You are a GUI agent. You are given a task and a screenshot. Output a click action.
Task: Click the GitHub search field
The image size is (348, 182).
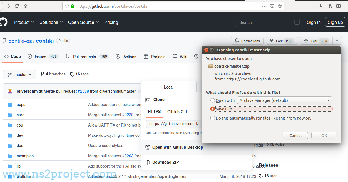(269, 22)
